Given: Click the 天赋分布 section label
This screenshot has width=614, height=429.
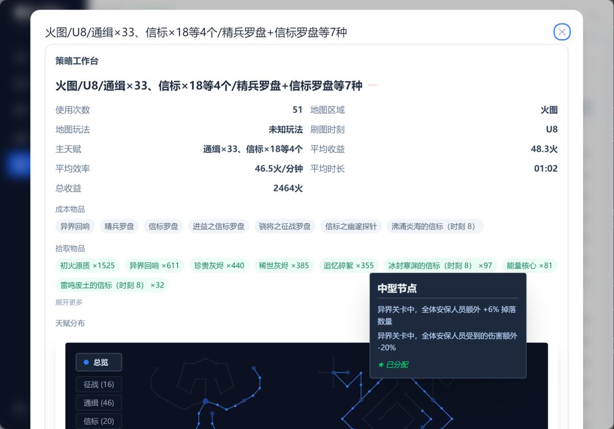Looking at the screenshot, I should tap(70, 323).
